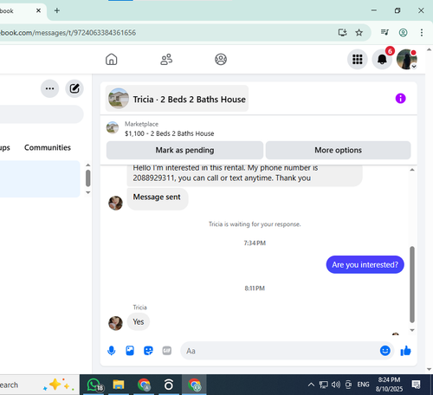The height and width of the screenshot is (395, 433).
Task: Choose a GIF icon
Action: [167, 351]
